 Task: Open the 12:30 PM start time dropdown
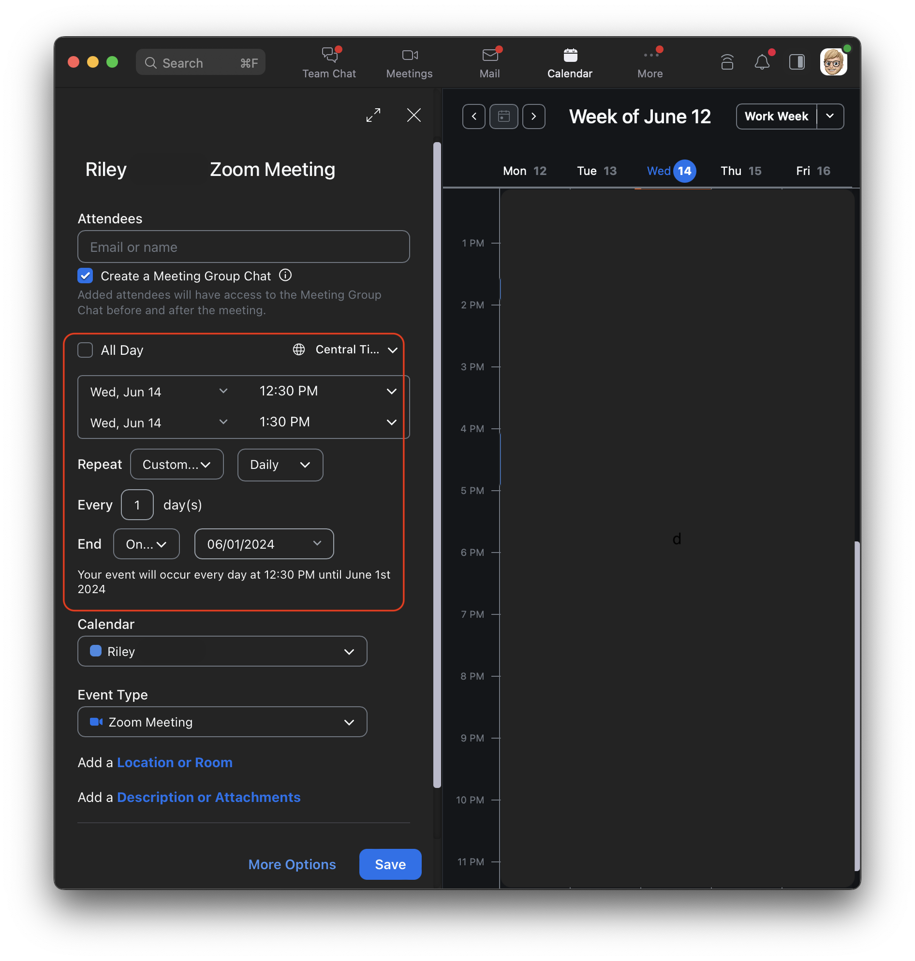[x=328, y=391]
